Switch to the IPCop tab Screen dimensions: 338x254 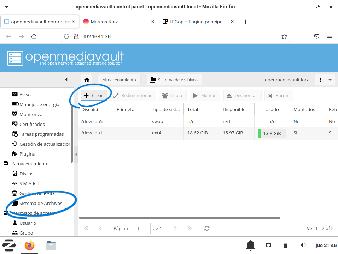(x=197, y=22)
